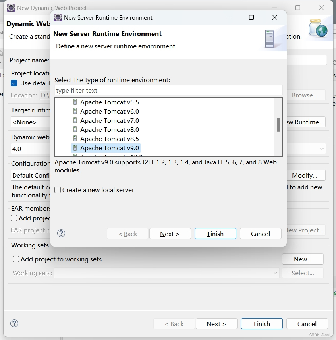Click the New Runtime... button
336x340 pixels.
[306, 122]
